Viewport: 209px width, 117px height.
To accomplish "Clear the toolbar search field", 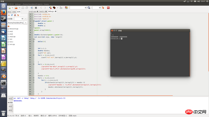I will 86,8.
